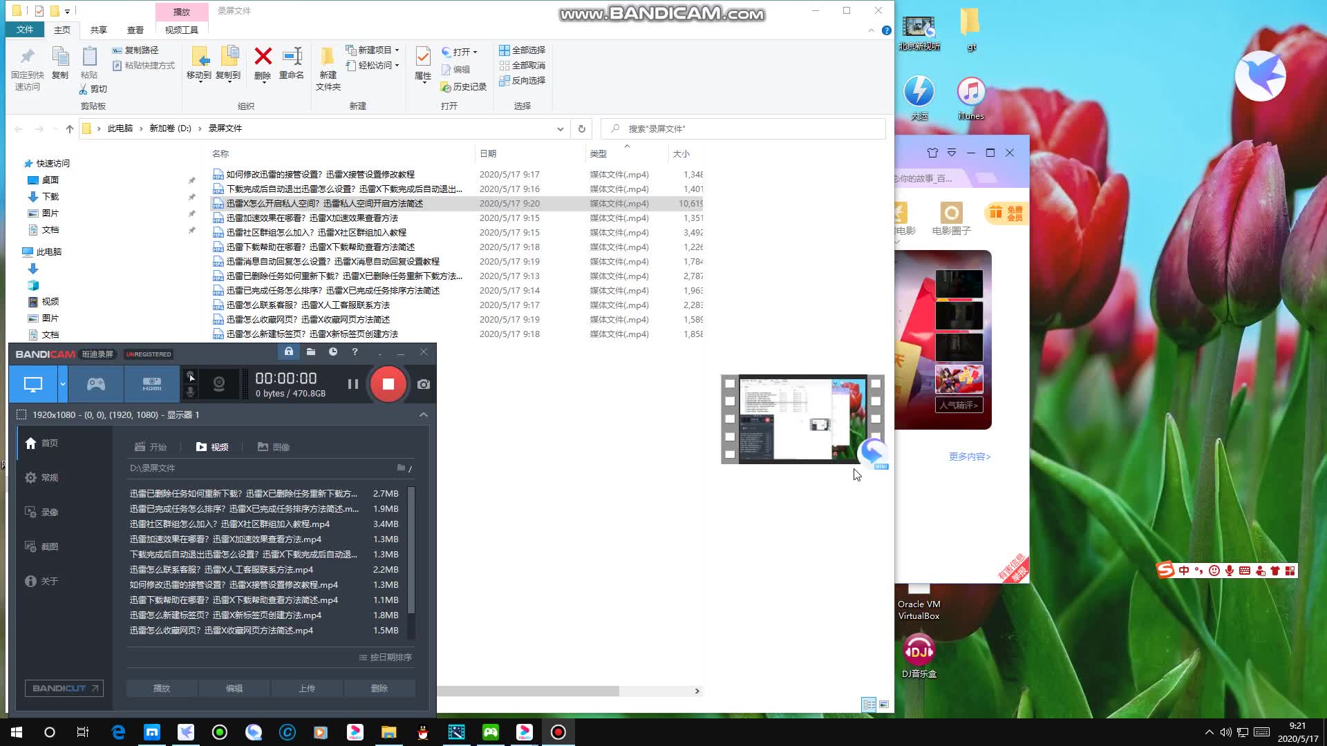Switch Bandicam to HDMI device recording mode
The width and height of the screenshot is (1327, 746).
(152, 384)
